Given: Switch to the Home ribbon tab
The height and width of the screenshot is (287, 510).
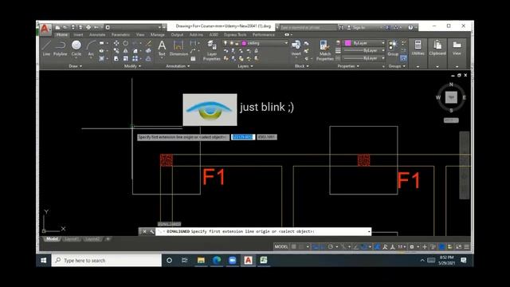Looking at the screenshot, I should 62,34.
